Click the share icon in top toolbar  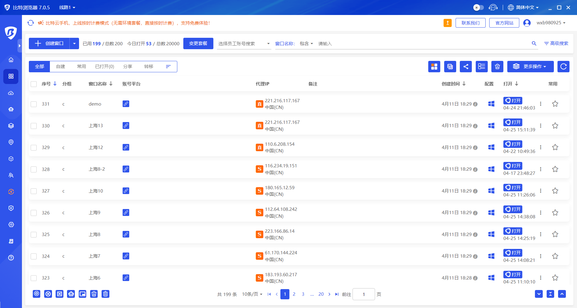466,67
